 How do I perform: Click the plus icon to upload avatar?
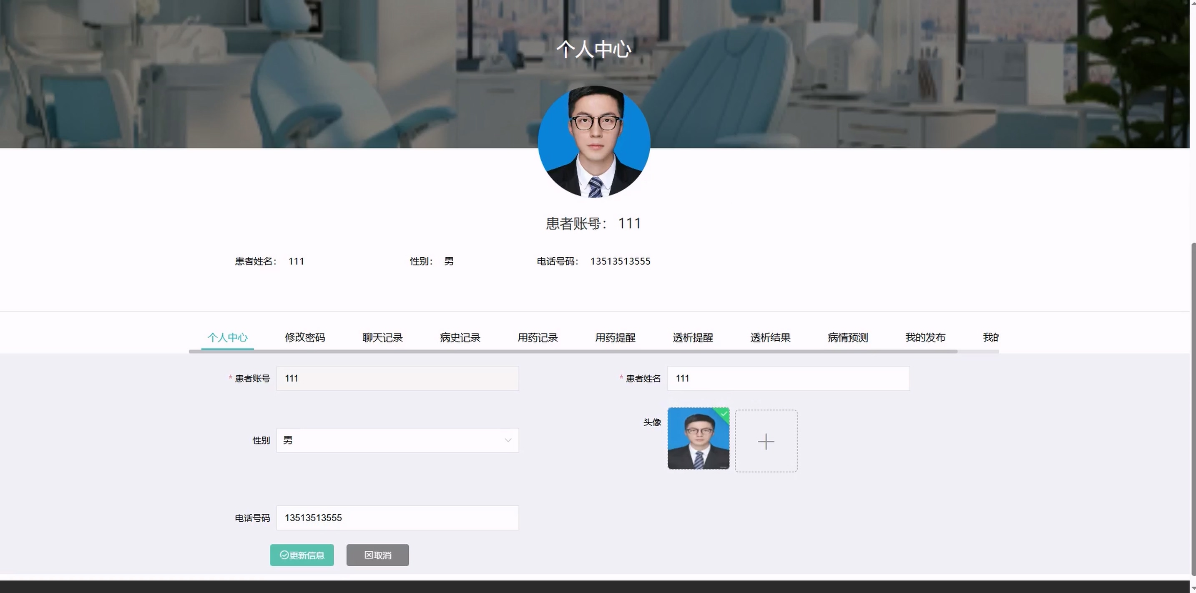tap(766, 441)
